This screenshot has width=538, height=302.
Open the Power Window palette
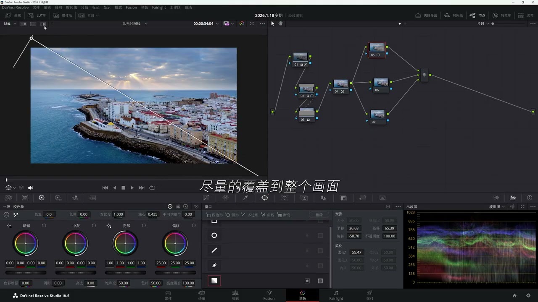pos(265,198)
